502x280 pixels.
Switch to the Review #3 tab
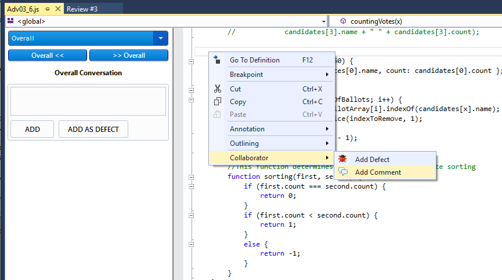pos(82,9)
